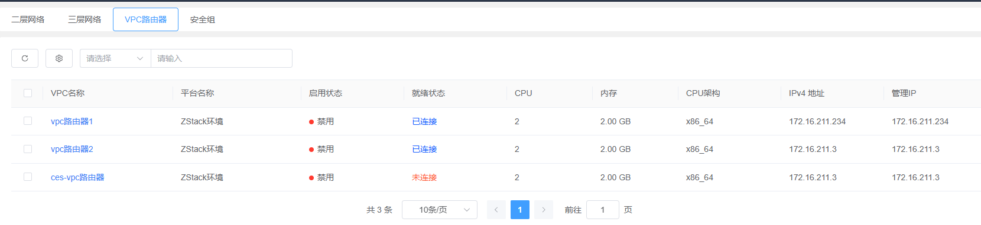
Task: Click the 管理IP column header
Action: click(x=904, y=93)
